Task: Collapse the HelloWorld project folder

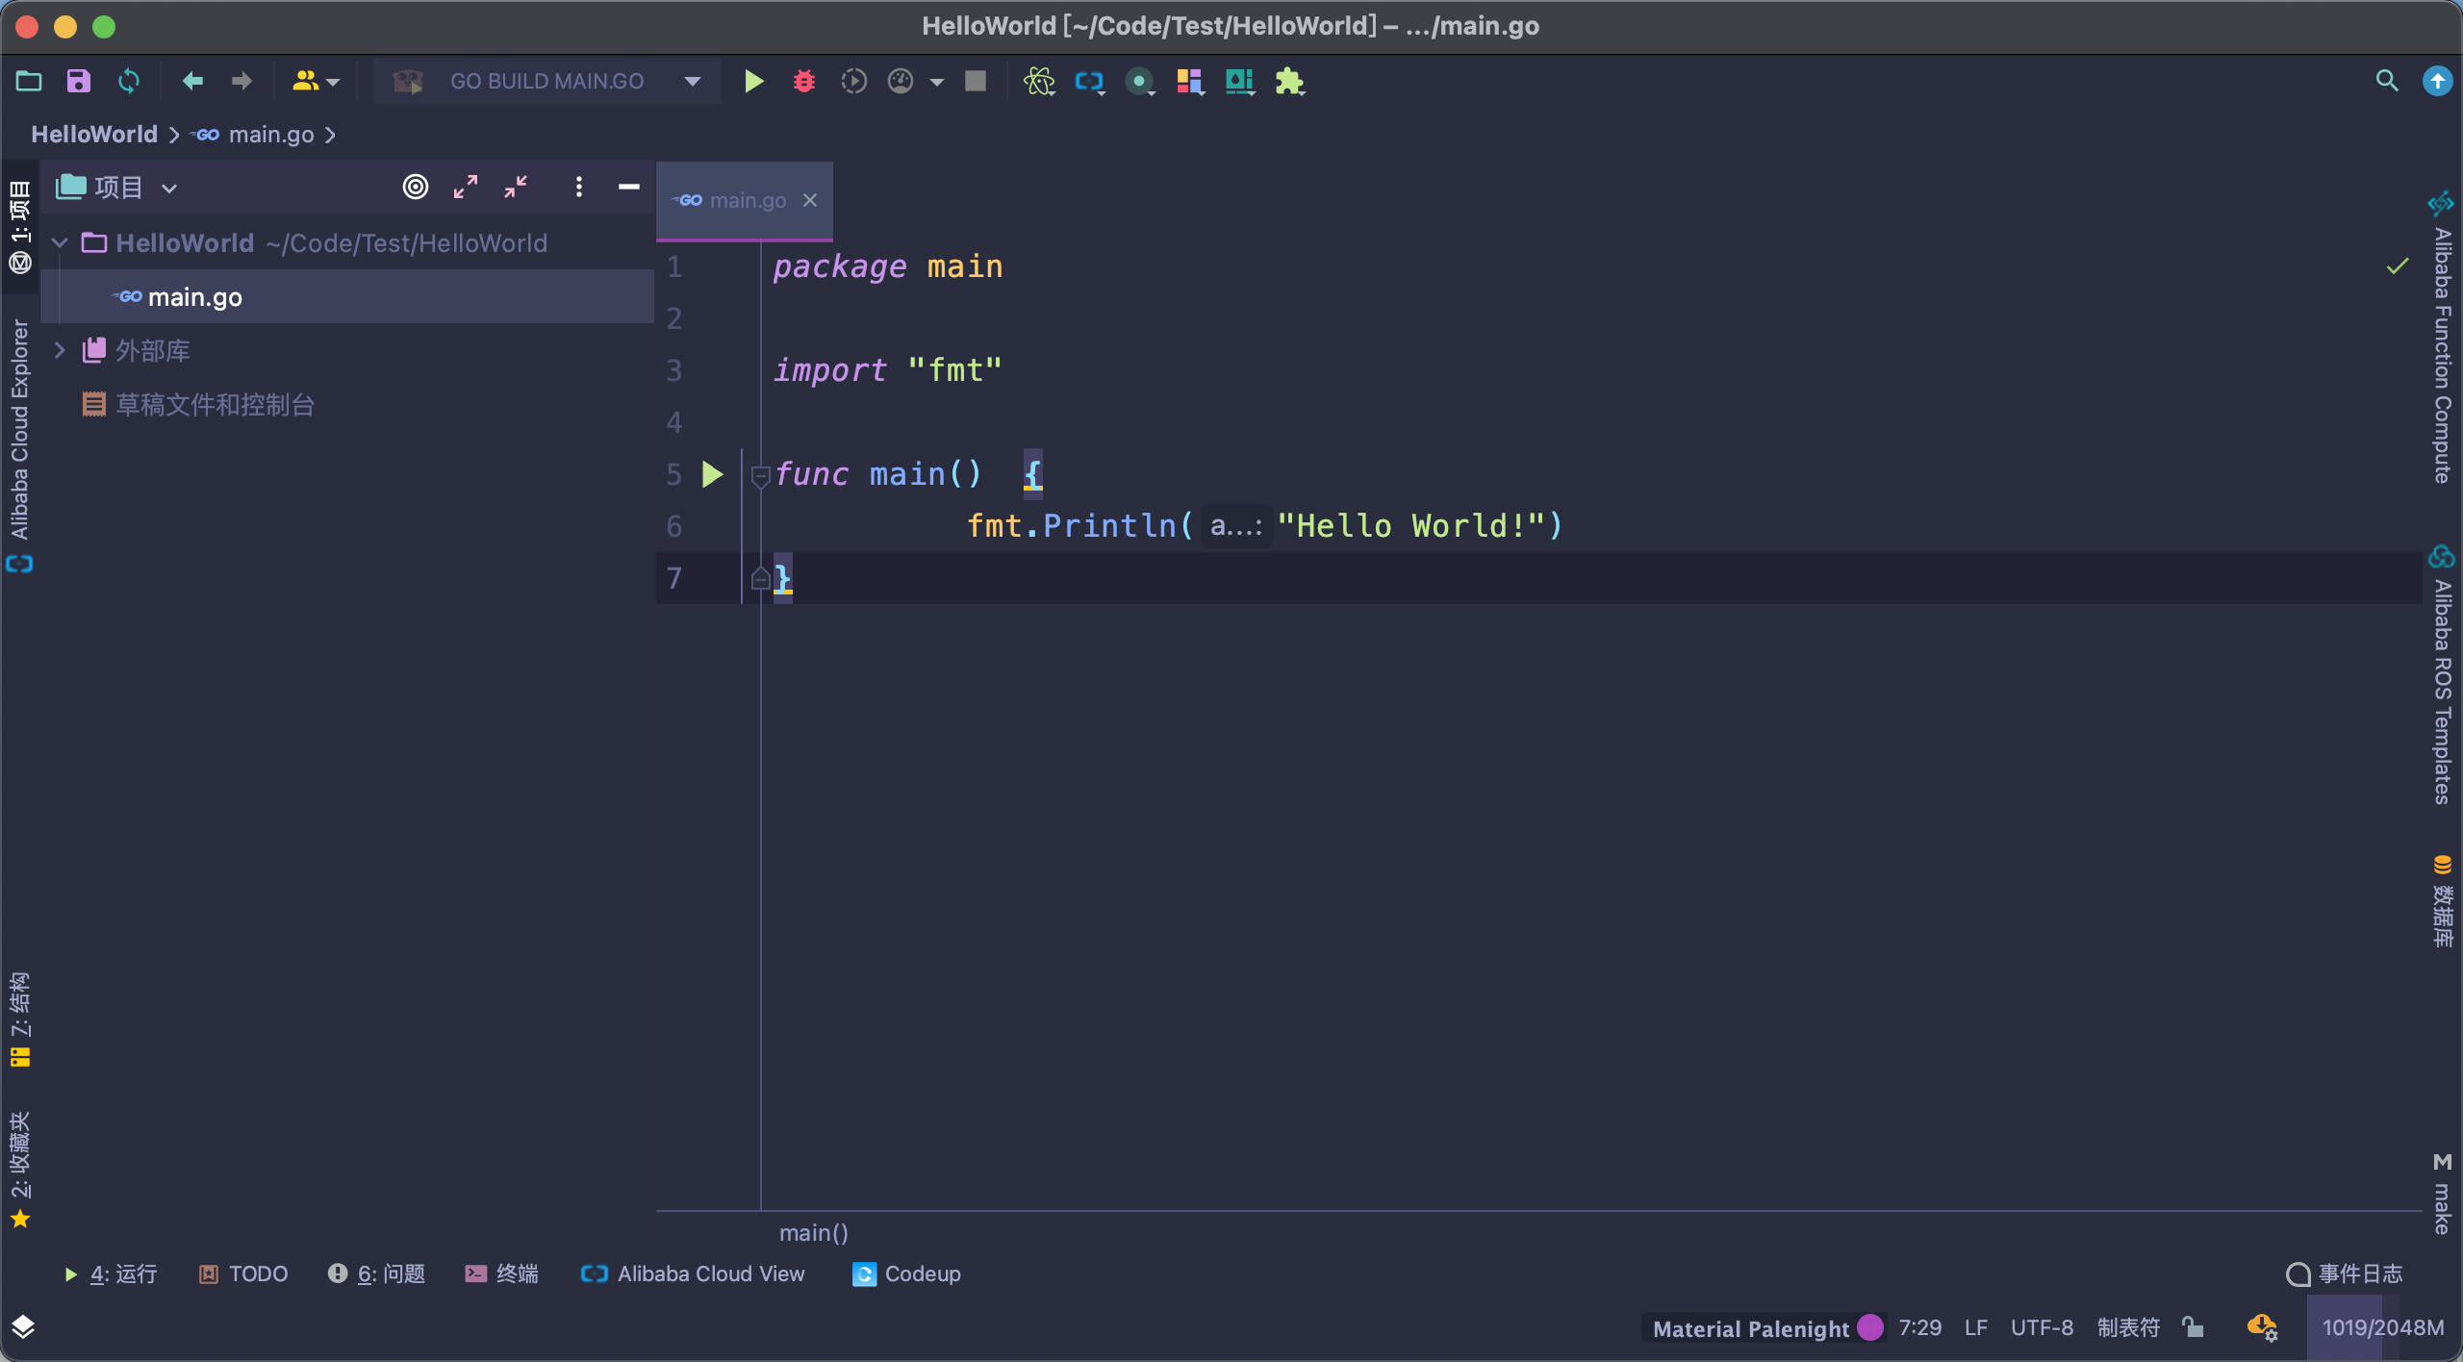Action: (x=60, y=243)
